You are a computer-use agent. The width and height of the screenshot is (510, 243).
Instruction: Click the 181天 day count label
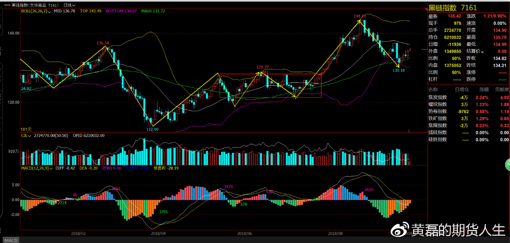(26, 129)
